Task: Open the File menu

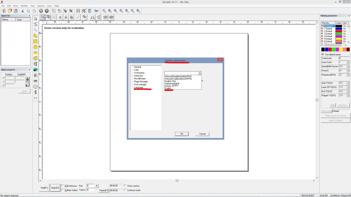Action: (x=3, y=6)
